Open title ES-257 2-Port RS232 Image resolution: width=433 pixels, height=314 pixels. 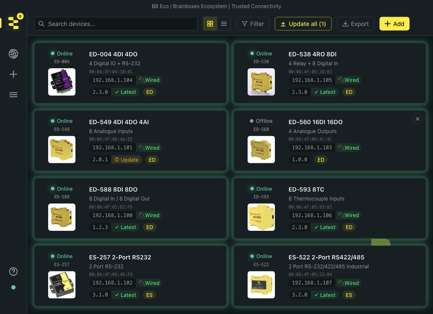pos(120,257)
